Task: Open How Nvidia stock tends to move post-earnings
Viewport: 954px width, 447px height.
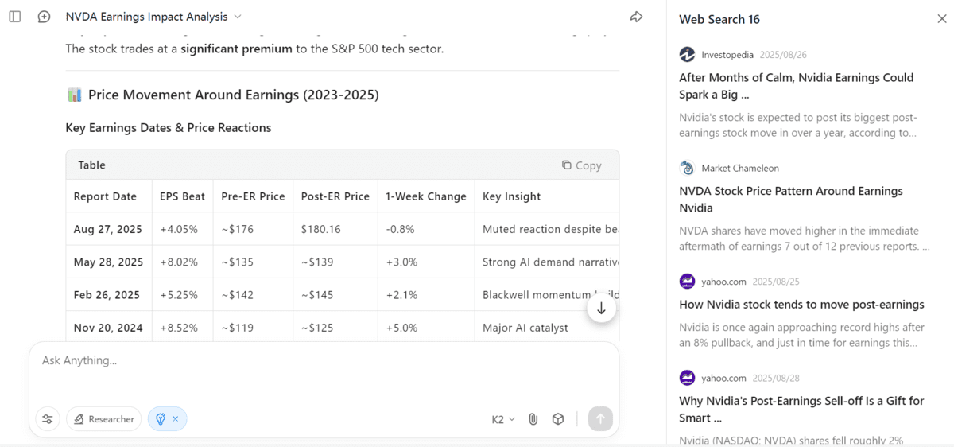Action: tap(801, 305)
